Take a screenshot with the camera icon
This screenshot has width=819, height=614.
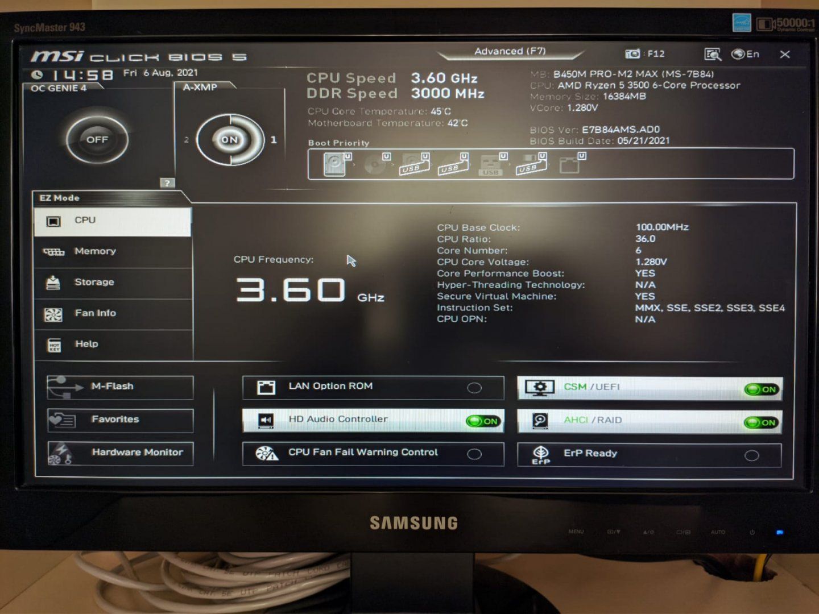tap(632, 53)
